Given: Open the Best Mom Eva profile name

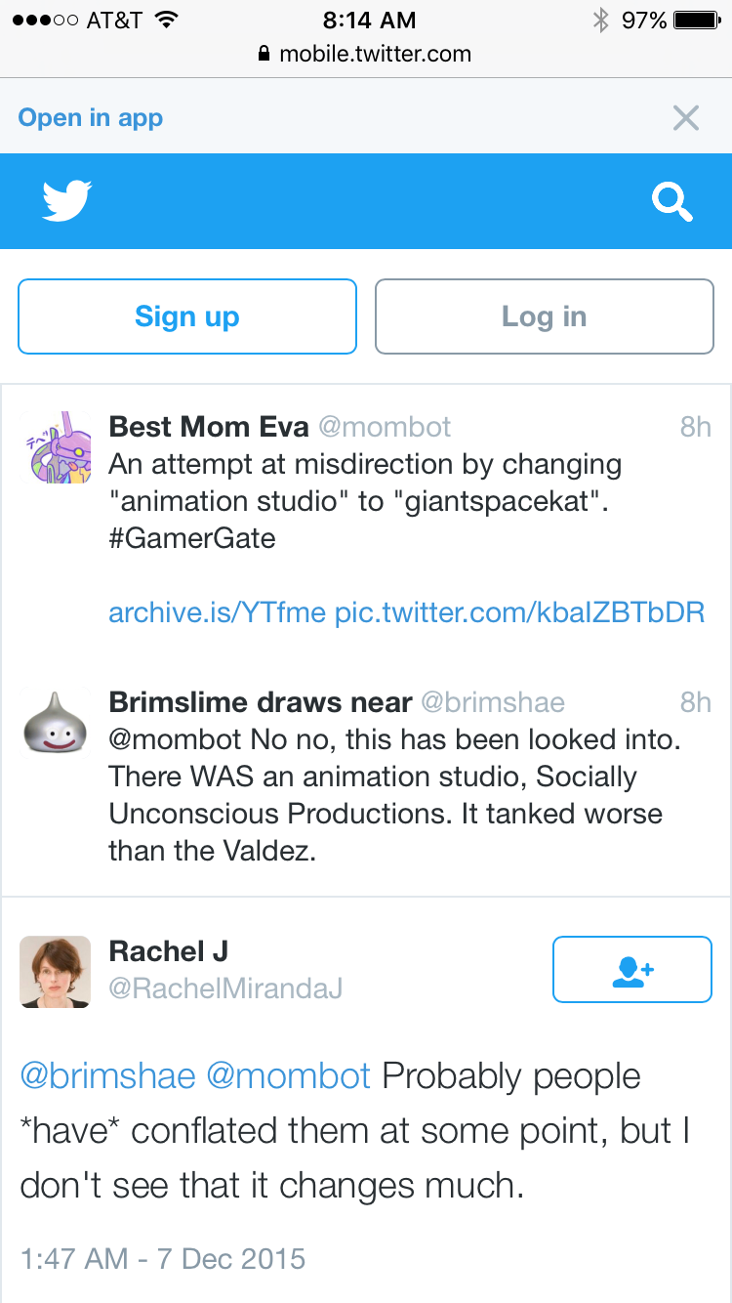Looking at the screenshot, I should 209,426.
